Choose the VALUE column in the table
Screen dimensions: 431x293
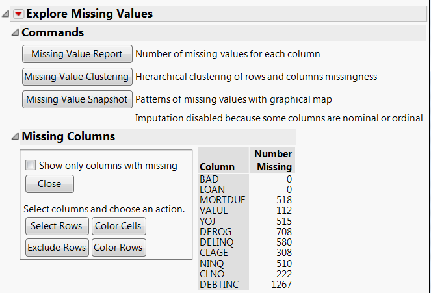click(214, 211)
